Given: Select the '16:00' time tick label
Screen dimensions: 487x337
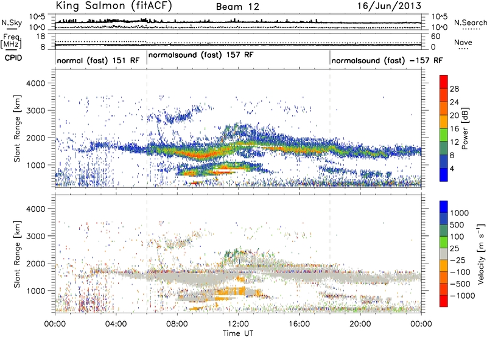Looking at the screenshot, I should 299,324.
